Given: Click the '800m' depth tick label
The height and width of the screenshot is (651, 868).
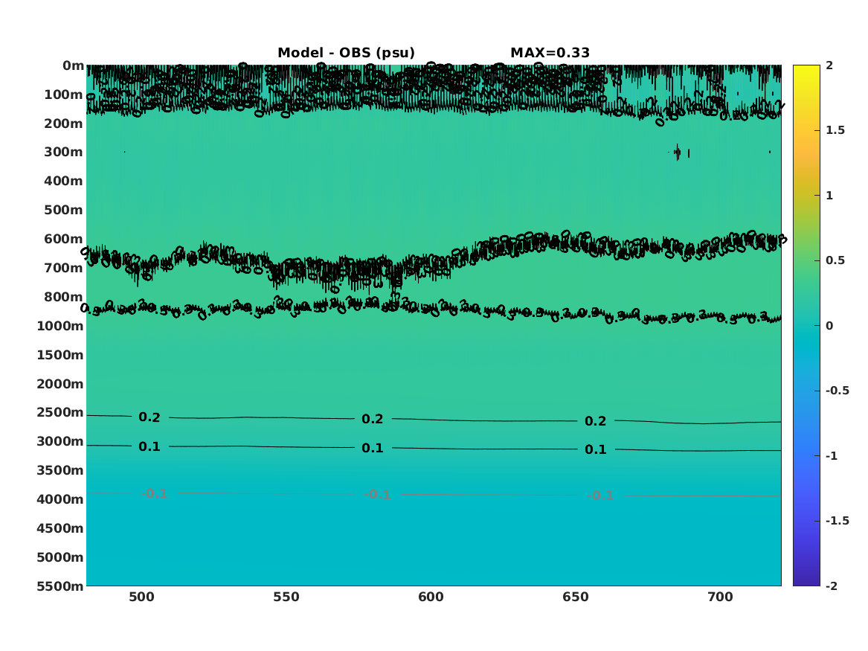Looking at the screenshot, I should 64,297.
